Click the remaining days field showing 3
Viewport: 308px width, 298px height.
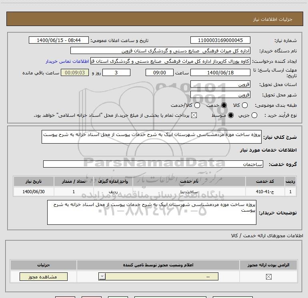pyautogui.click(x=116, y=73)
